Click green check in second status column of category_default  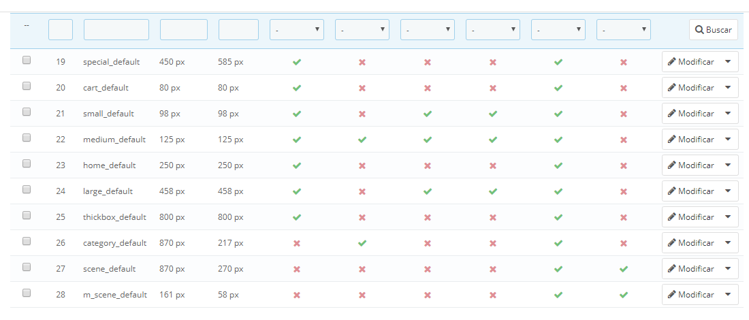click(362, 243)
